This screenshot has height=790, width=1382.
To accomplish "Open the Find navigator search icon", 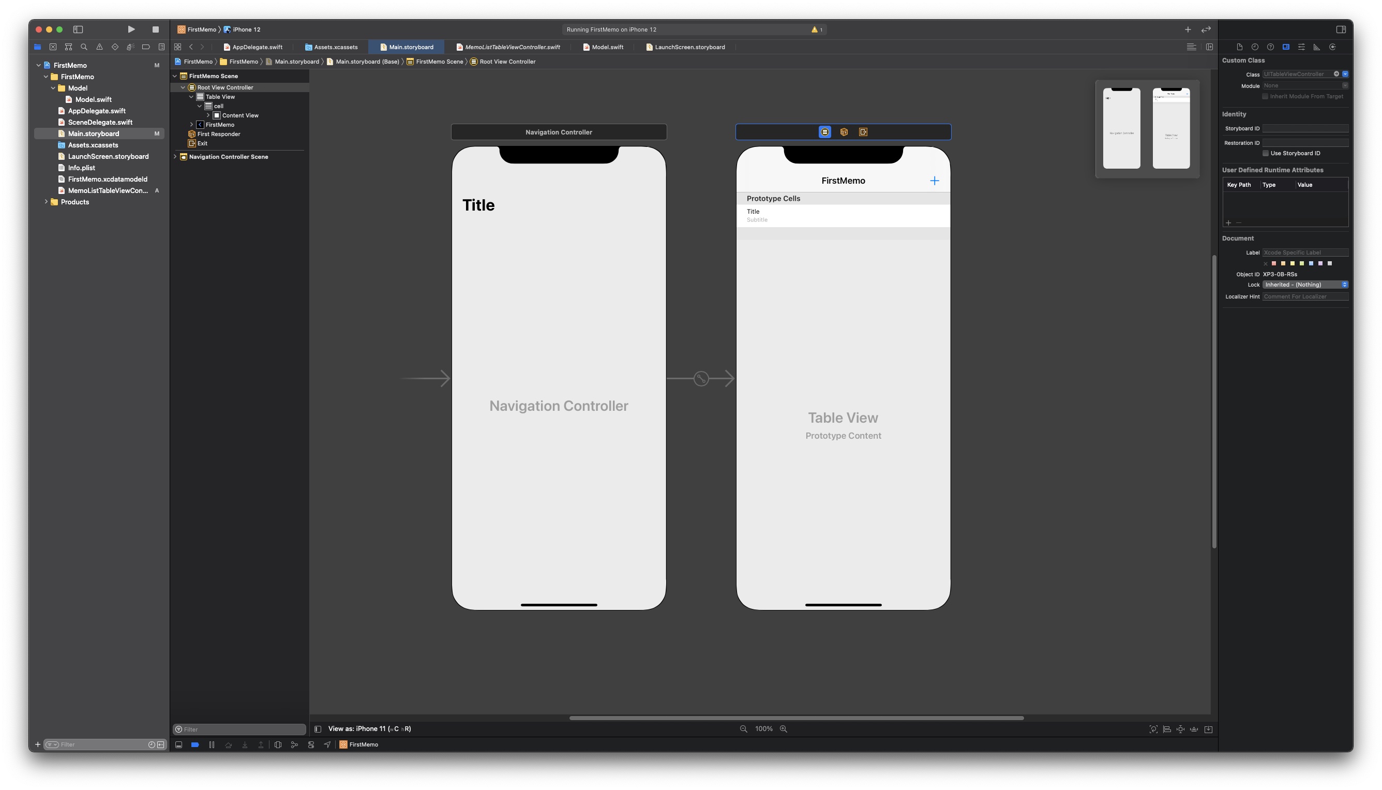I will click(x=83, y=47).
